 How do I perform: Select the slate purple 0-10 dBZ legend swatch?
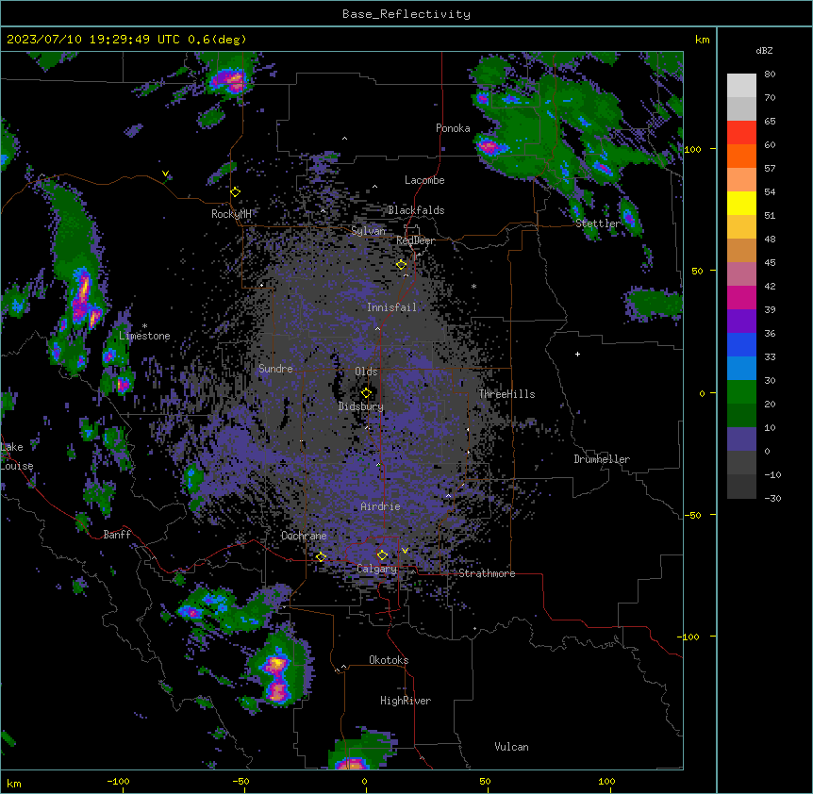[x=741, y=439]
